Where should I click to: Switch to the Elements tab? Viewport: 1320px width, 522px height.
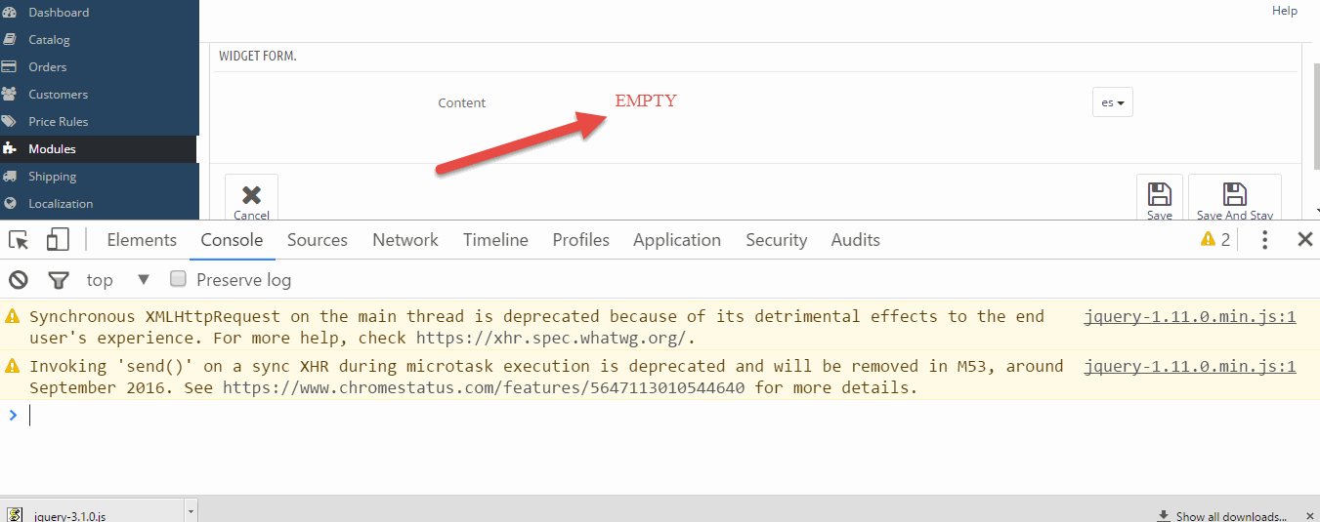pyautogui.click(x=142, y=240)
